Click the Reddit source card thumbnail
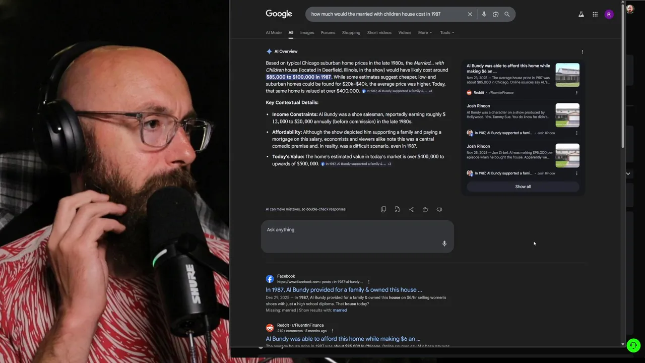Viewport: 645px width, 363px height. [x=567, y=75]
